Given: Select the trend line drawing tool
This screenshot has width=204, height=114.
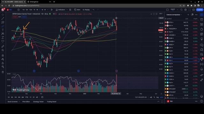Looking at the screenshot, I should (x=3, y=18).
